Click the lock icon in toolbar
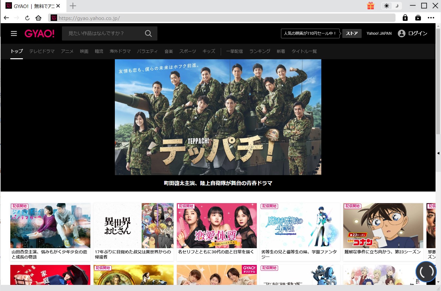The width and height of the screenshot is (441, 291). click(405, 18)
